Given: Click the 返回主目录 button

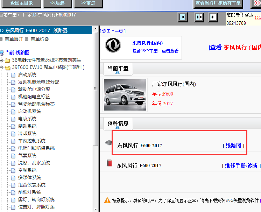Looking at the screenshot, I should tap(21, 3).
